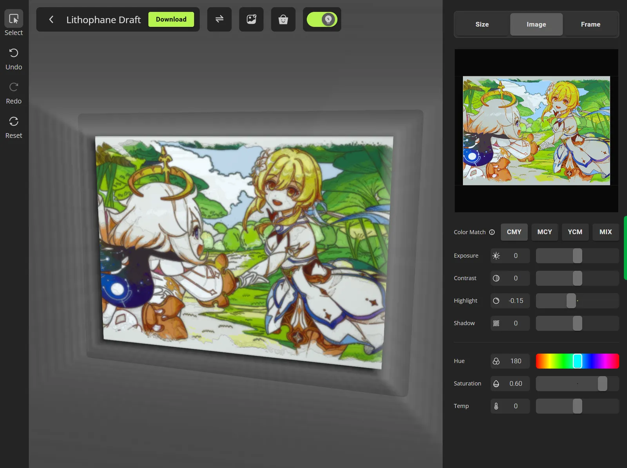Click the Exposure brightness icon
Screen dimensions: 627x468
coord(497,256)
